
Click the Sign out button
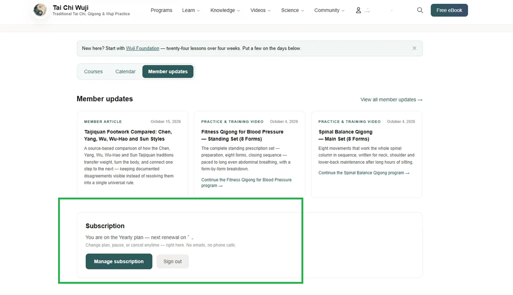tap(173, 262)
